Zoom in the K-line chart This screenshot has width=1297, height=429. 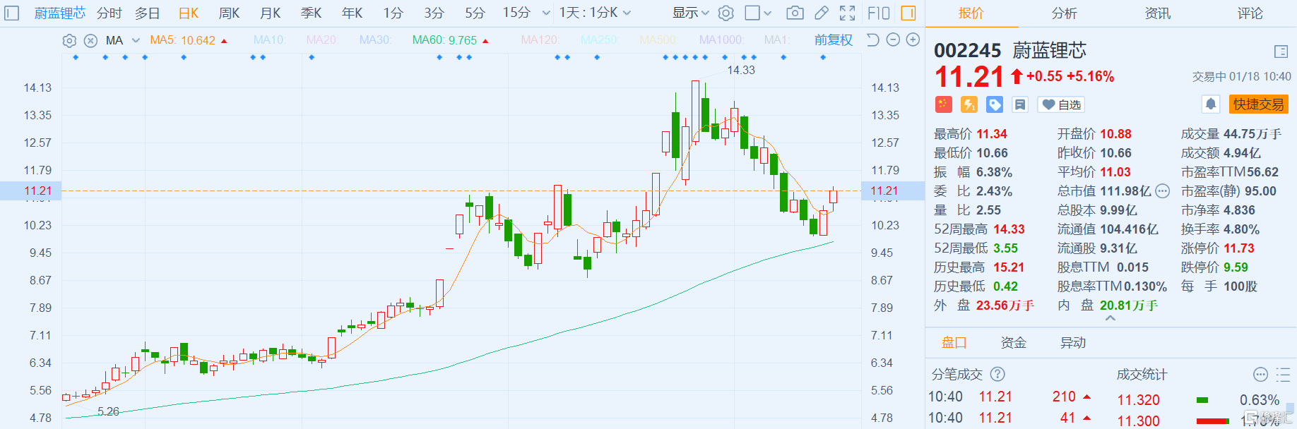913,40
